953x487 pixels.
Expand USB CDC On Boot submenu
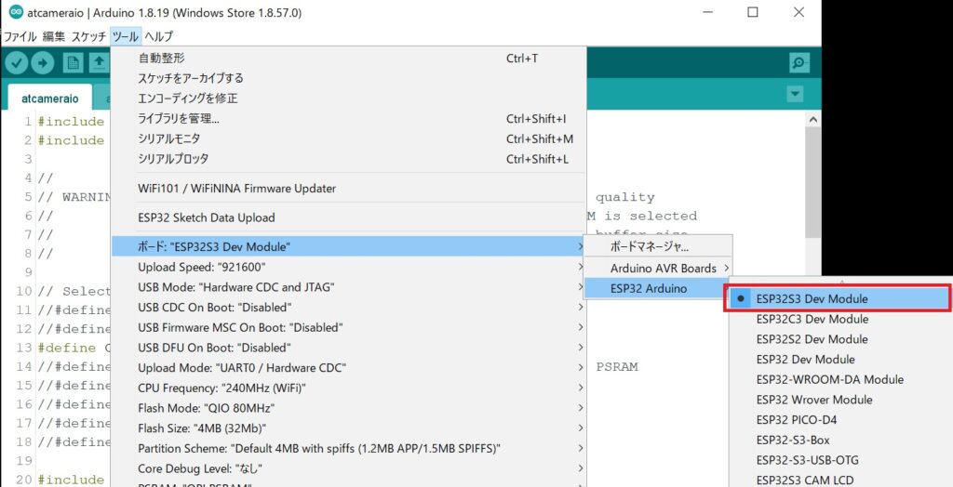tap(348, 308)
